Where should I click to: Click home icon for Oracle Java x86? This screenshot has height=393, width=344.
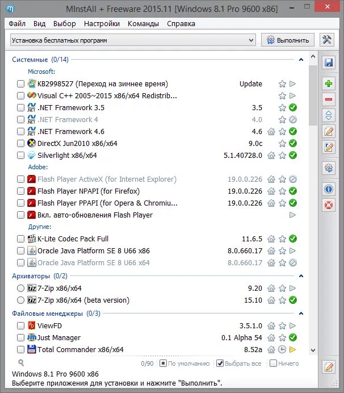[x=271, y=250]
